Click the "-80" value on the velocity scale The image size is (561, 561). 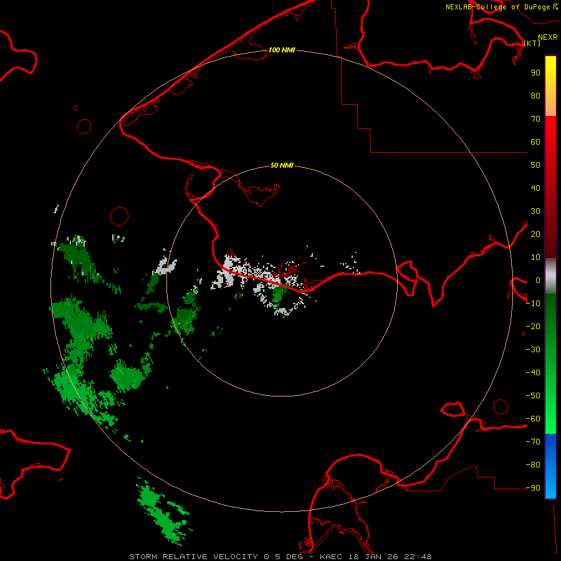coord(533,465)
